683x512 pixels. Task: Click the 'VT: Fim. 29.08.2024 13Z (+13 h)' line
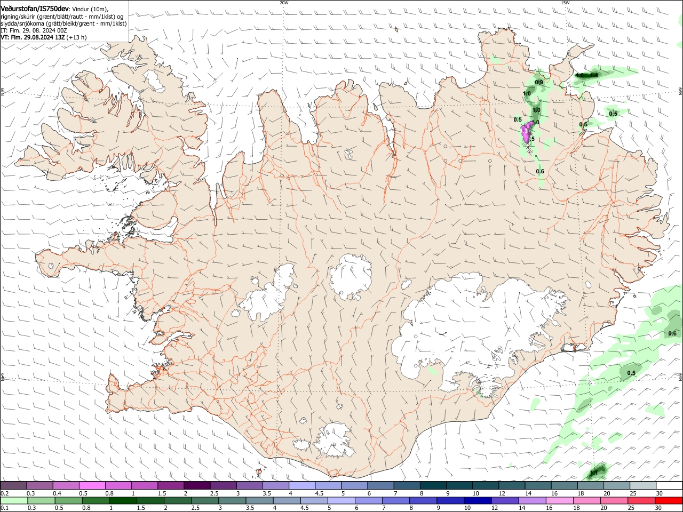pyautogui.click(x=44, y=37)
